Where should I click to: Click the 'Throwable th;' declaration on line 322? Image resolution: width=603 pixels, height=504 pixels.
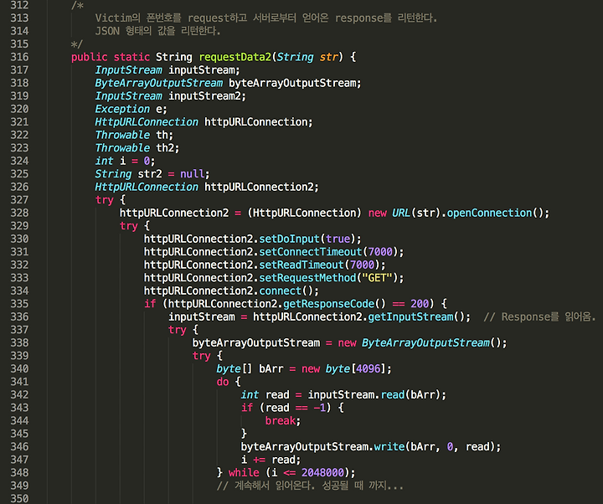[134, 136]
